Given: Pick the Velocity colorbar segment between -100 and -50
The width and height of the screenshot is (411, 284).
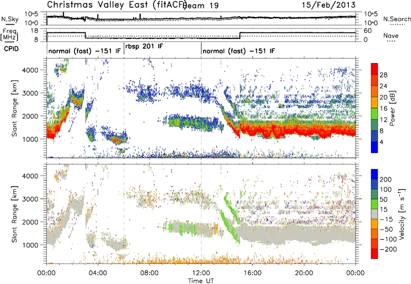Looking at the screenshot, I should click(x=375, y=234).
